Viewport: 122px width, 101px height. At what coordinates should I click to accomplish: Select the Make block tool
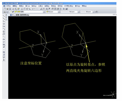click(x=4, y=47)
